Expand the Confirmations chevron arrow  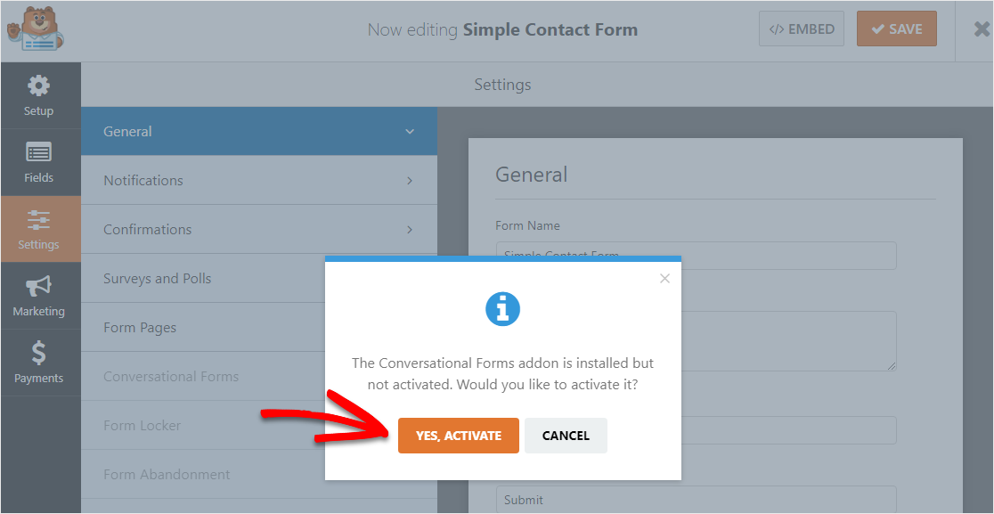[410, 230]
